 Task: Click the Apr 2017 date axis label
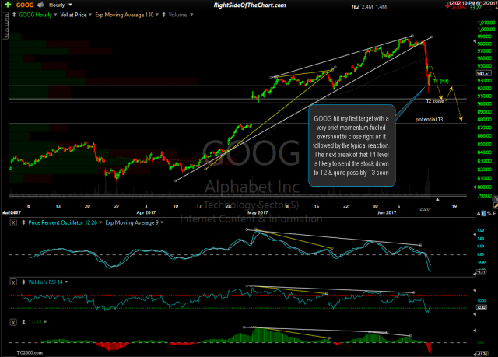tap(146, 212)
